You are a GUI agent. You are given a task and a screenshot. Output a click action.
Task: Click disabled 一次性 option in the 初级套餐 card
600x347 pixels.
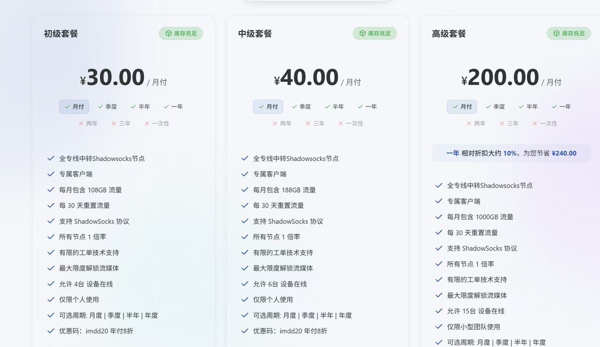click(157, 123)
